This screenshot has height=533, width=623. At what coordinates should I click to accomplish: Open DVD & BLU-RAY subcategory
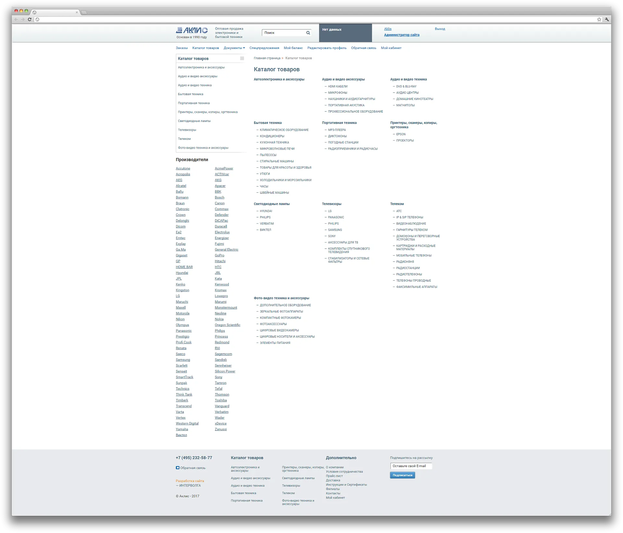(406, 87)
